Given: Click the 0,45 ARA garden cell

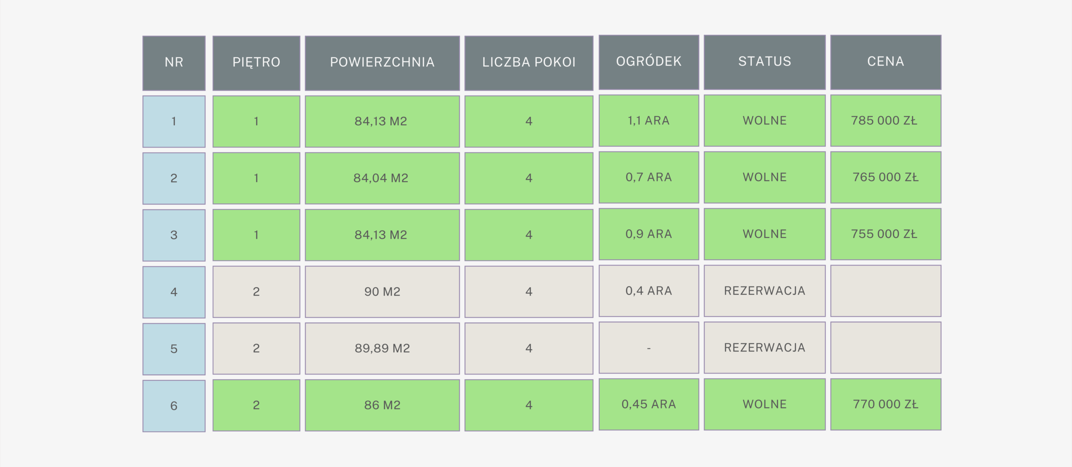Looking at the screenshot, I should [x=649, y=404].
